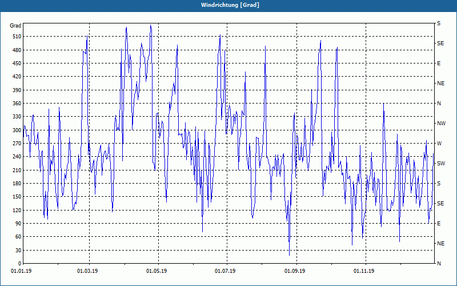Screen dimensions: 457x286
Task: Select the 360 label on left axis
Action: (x=17, y=104)
